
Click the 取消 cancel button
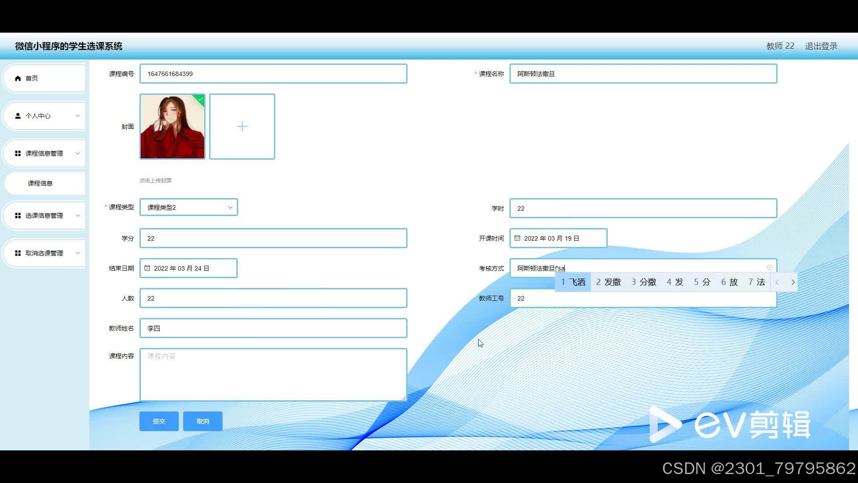[202, 421]
